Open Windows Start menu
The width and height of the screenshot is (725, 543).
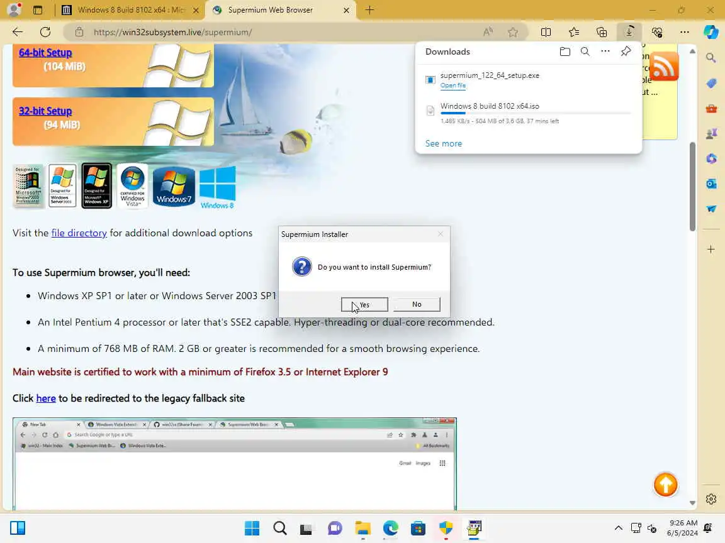pyautogui.click(x=252, y=528)
